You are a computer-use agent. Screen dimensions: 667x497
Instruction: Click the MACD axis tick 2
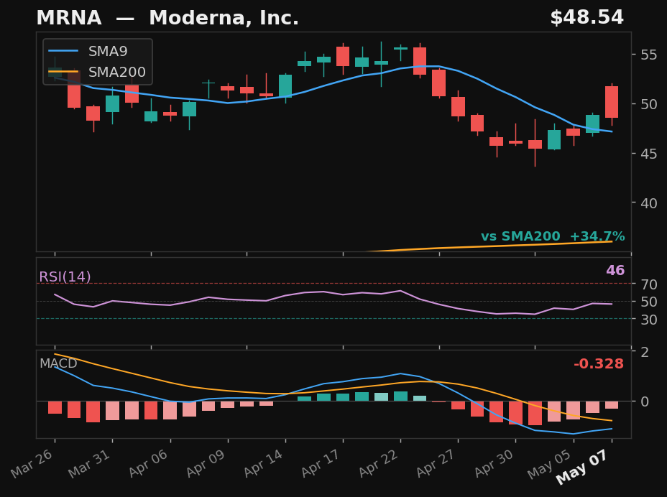(645, 353)
